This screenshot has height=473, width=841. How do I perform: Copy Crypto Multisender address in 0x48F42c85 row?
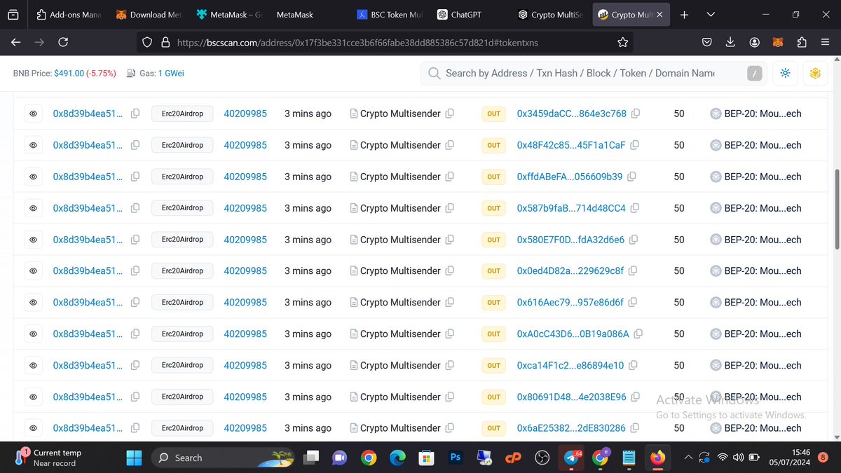(x=450, y=145)
